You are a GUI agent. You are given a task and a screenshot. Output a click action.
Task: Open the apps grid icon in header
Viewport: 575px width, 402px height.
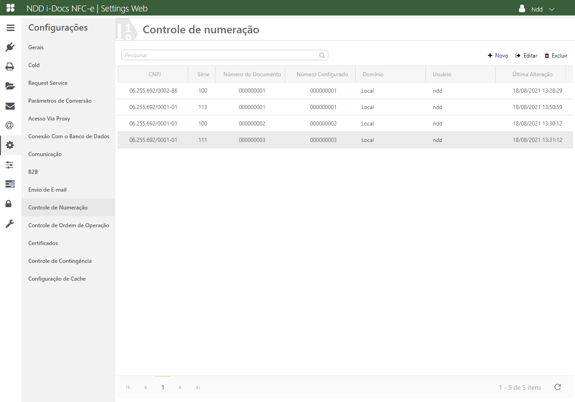(x=10, y=8)
